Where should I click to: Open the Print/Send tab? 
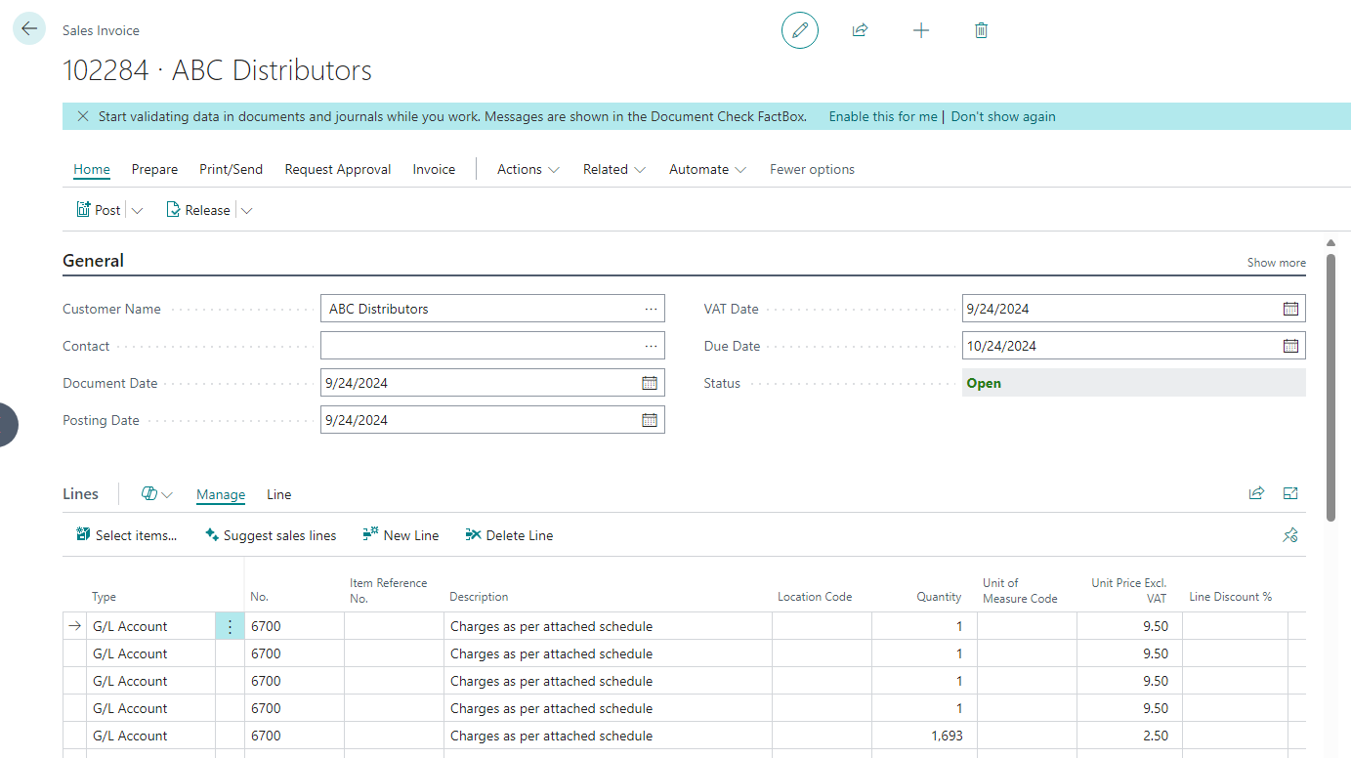(231, 169)
